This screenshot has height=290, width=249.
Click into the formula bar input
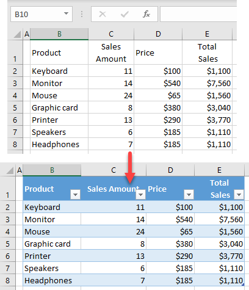[198, 14]
